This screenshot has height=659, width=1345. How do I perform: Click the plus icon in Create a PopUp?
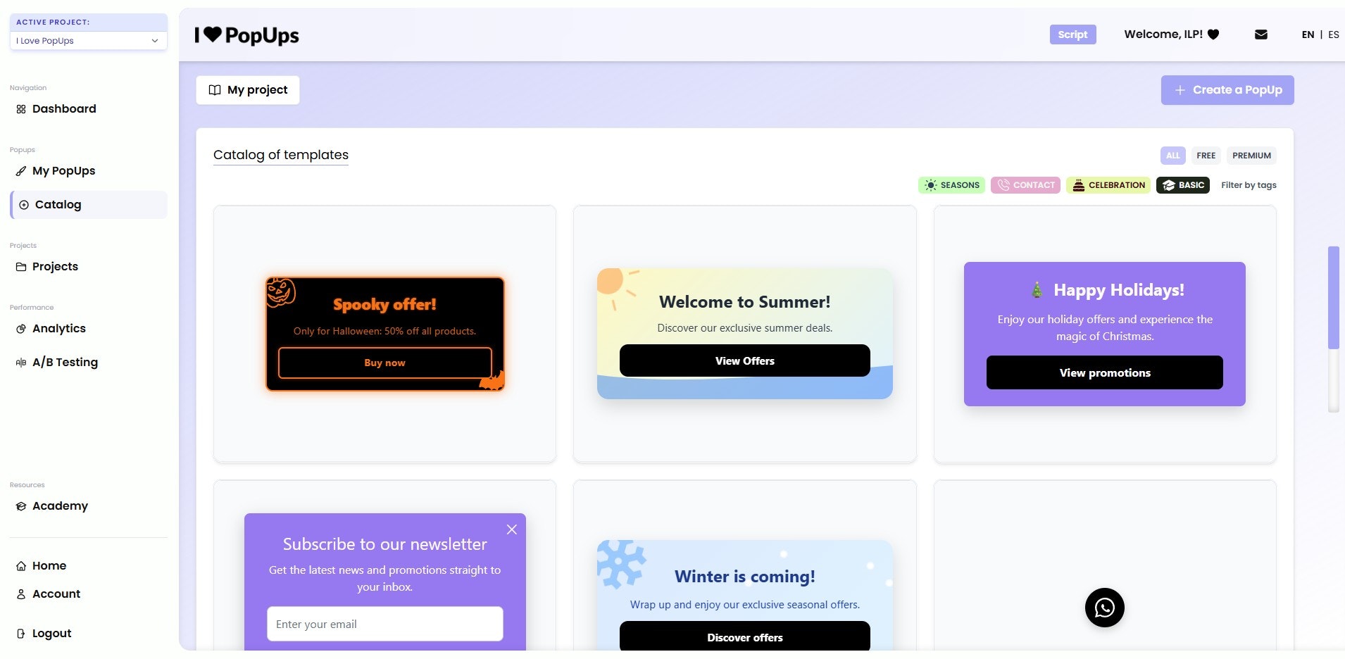click(x=1180, y=90)
